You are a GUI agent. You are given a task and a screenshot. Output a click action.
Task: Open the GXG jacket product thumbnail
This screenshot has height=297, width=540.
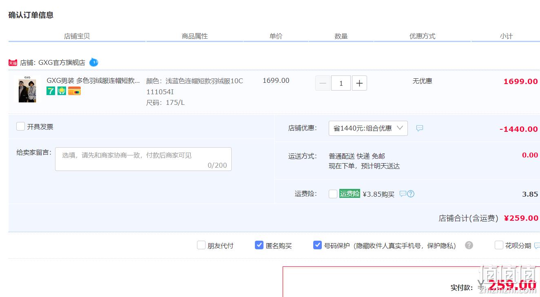coord(27,89)
